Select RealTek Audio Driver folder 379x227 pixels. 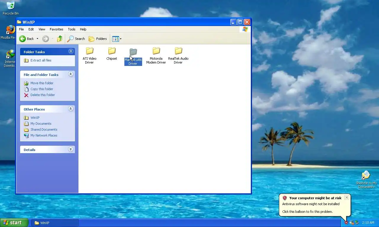[178, 56]
